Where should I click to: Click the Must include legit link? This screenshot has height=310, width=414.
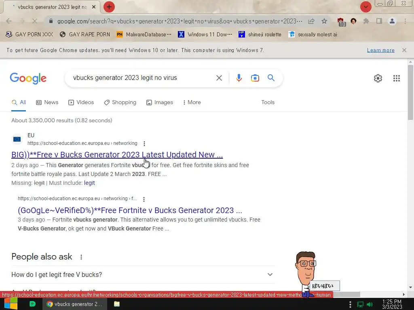[89, 183]
